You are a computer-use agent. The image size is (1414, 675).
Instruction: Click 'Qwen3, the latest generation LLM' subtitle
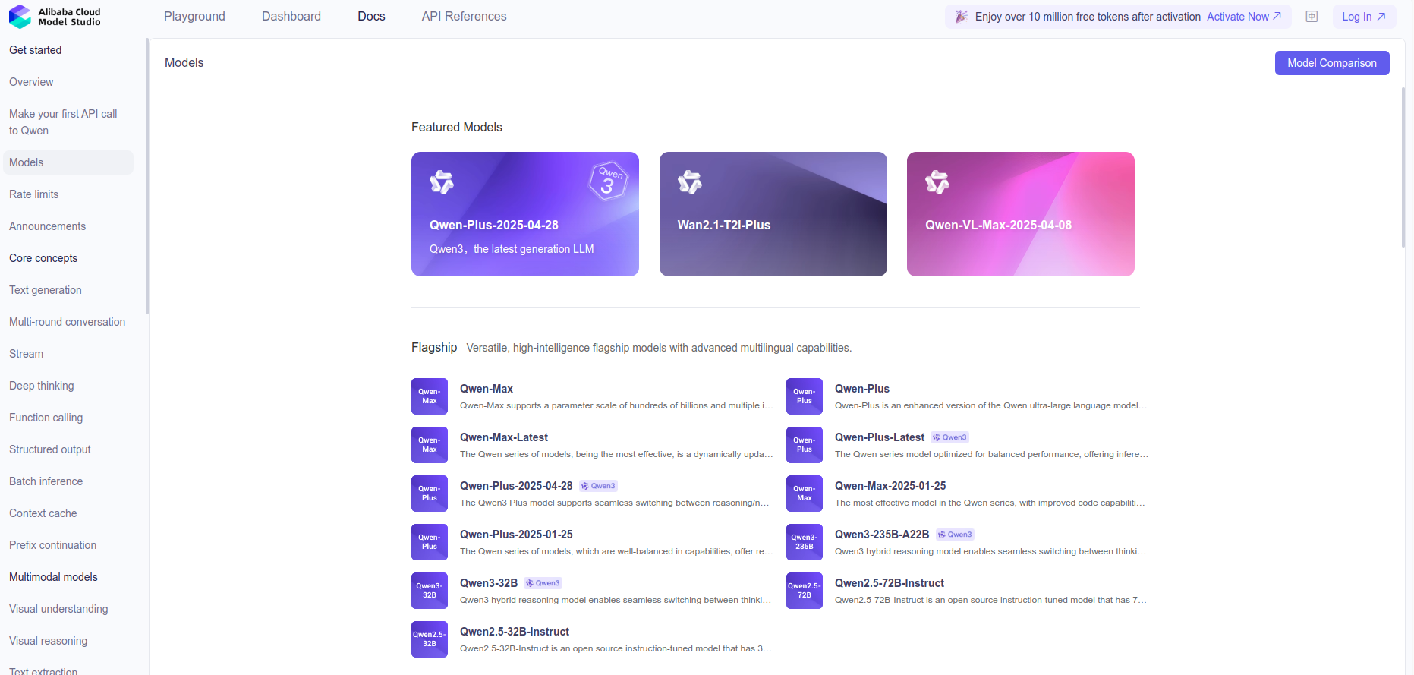pyautogui.click(x=512, y=249)
